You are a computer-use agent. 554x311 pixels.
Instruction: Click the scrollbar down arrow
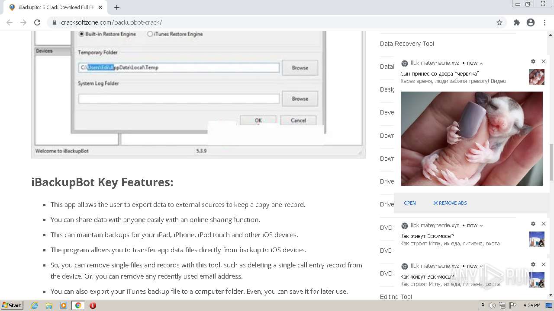[551, 295]
